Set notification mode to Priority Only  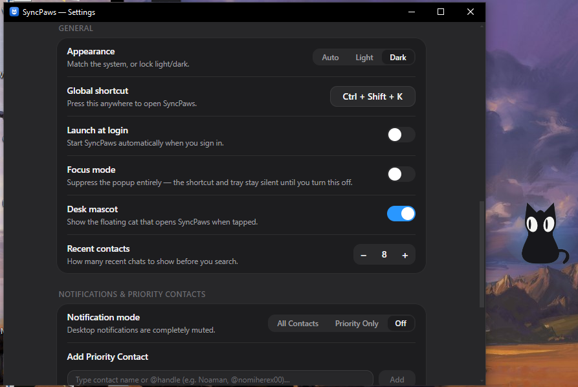[357, 324]
